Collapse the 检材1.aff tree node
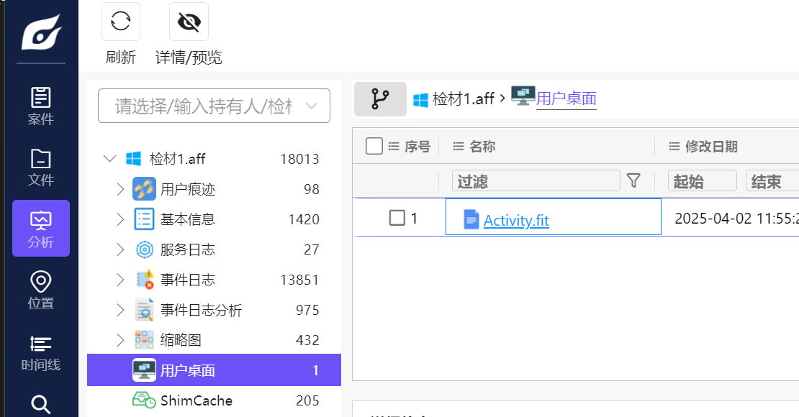Image resolution: width=799 pixels, height=417 pixels. [x=109, y=159]
